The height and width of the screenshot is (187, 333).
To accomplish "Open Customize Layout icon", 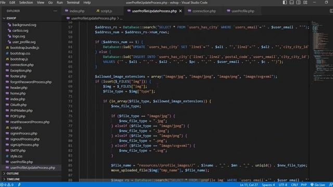I will tap(305, 2).
